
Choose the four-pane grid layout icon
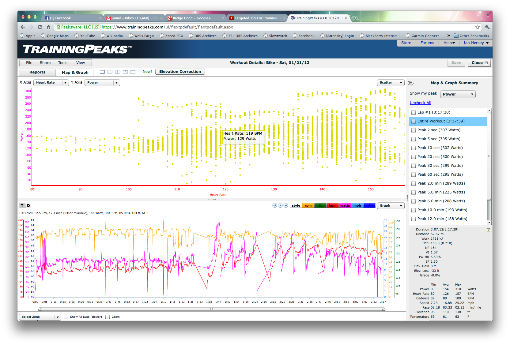[x=133, y=72]
